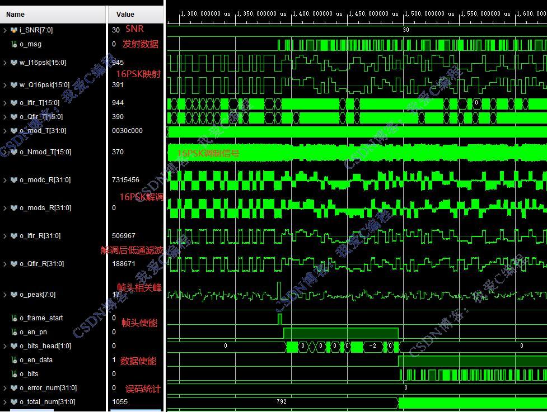Select the o_total_num[31:0] signal name
The image size is (547, 412).
pos(47,402)
